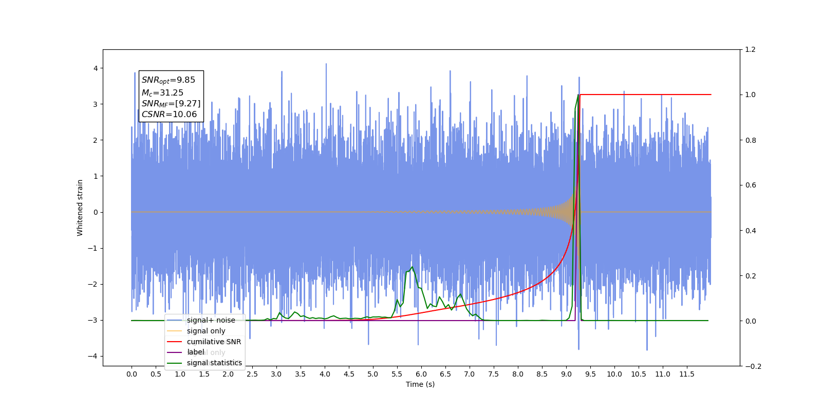
Task: Click the 'Time (s)' x-axis label
Action: point(420,384)
